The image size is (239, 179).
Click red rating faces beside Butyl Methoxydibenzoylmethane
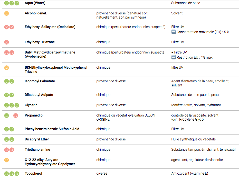9,52
